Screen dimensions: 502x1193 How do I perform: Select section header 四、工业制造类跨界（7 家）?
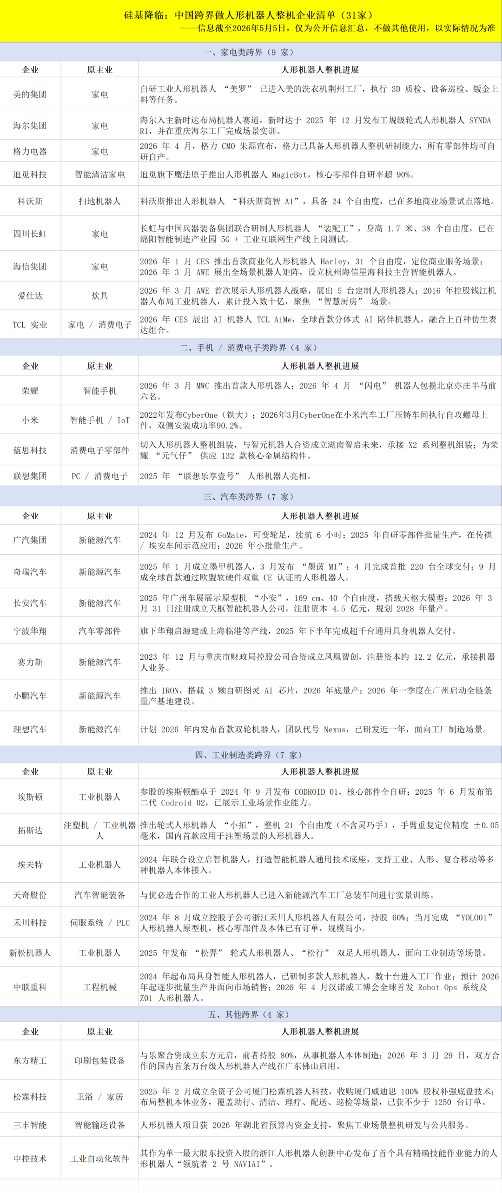(x=251, y=755)
